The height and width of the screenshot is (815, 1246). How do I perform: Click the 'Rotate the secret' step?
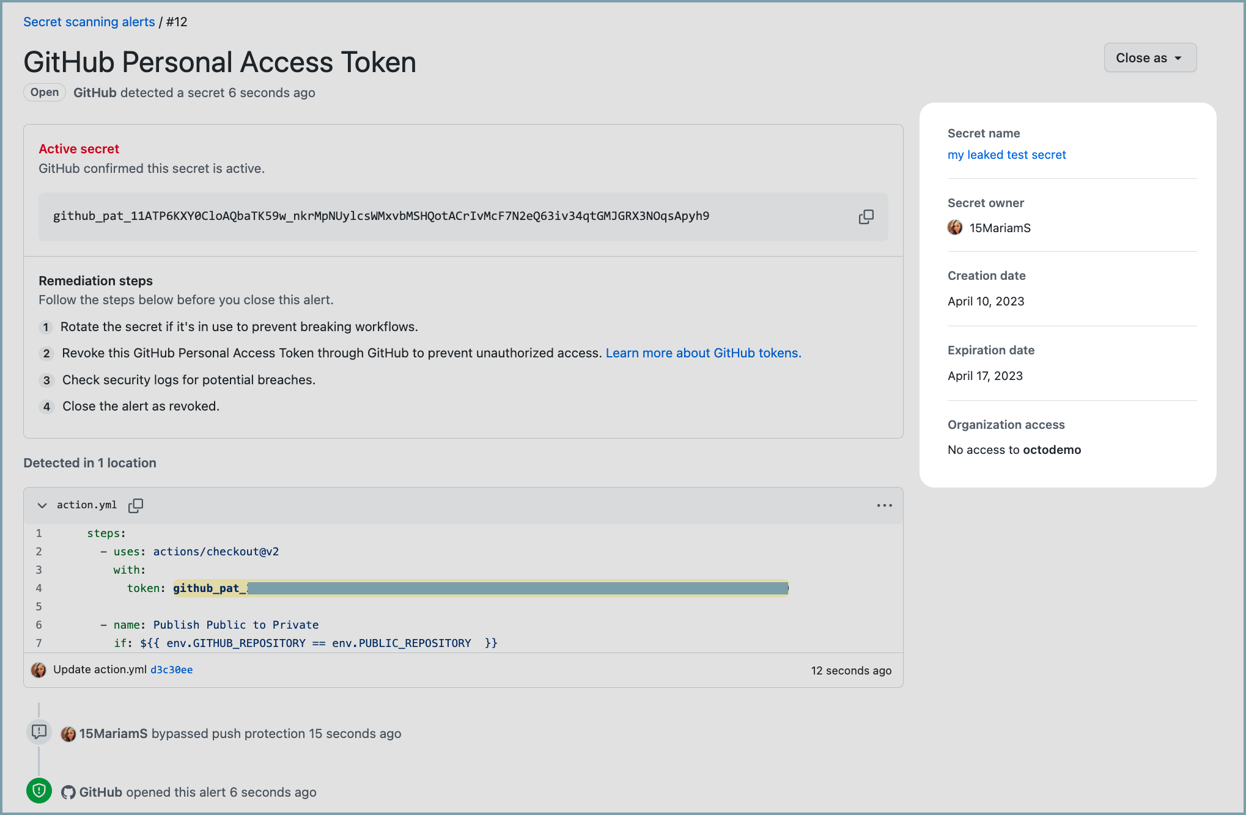[239, 327]
